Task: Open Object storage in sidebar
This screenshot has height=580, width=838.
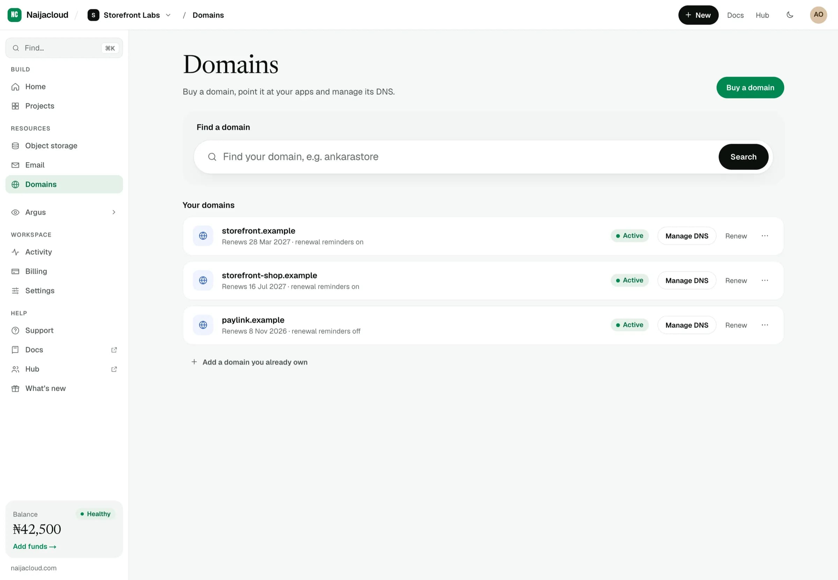Action: (x=64, y=146)
